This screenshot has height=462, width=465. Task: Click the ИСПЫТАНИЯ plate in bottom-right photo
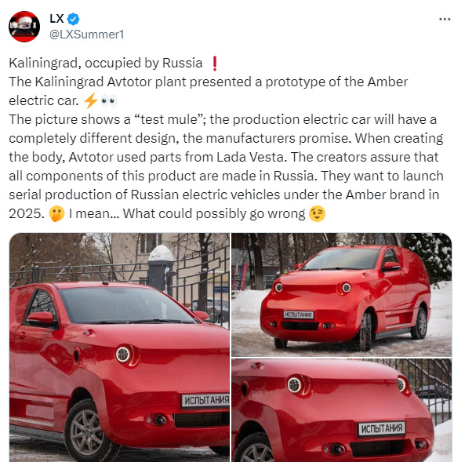(x=382, y=429)
